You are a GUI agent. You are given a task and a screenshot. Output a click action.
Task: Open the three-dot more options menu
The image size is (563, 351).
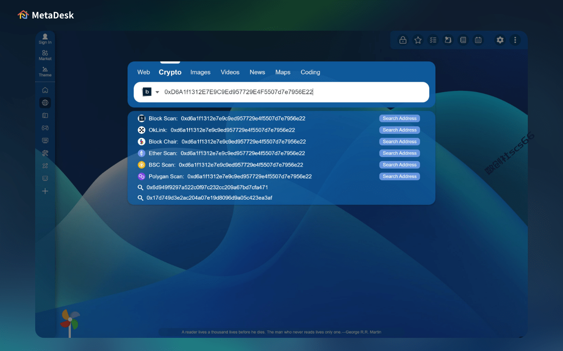(x=515, y=40)
